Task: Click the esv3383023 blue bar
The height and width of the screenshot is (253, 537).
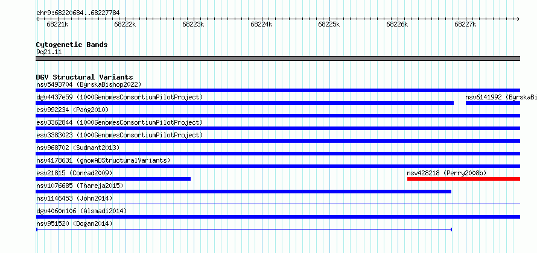Action: [278, 141]
